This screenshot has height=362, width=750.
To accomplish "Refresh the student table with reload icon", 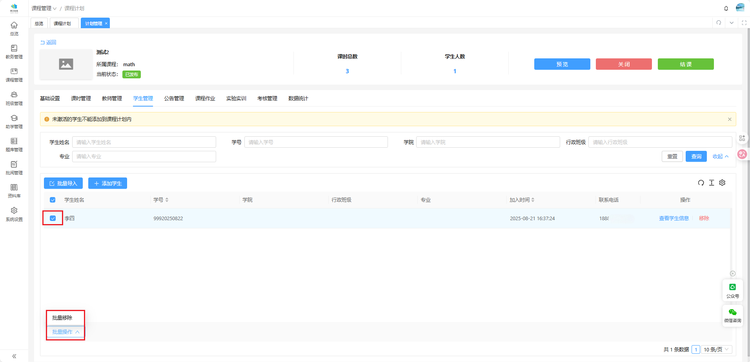I will pyautogui.click(x=701, y=183).
